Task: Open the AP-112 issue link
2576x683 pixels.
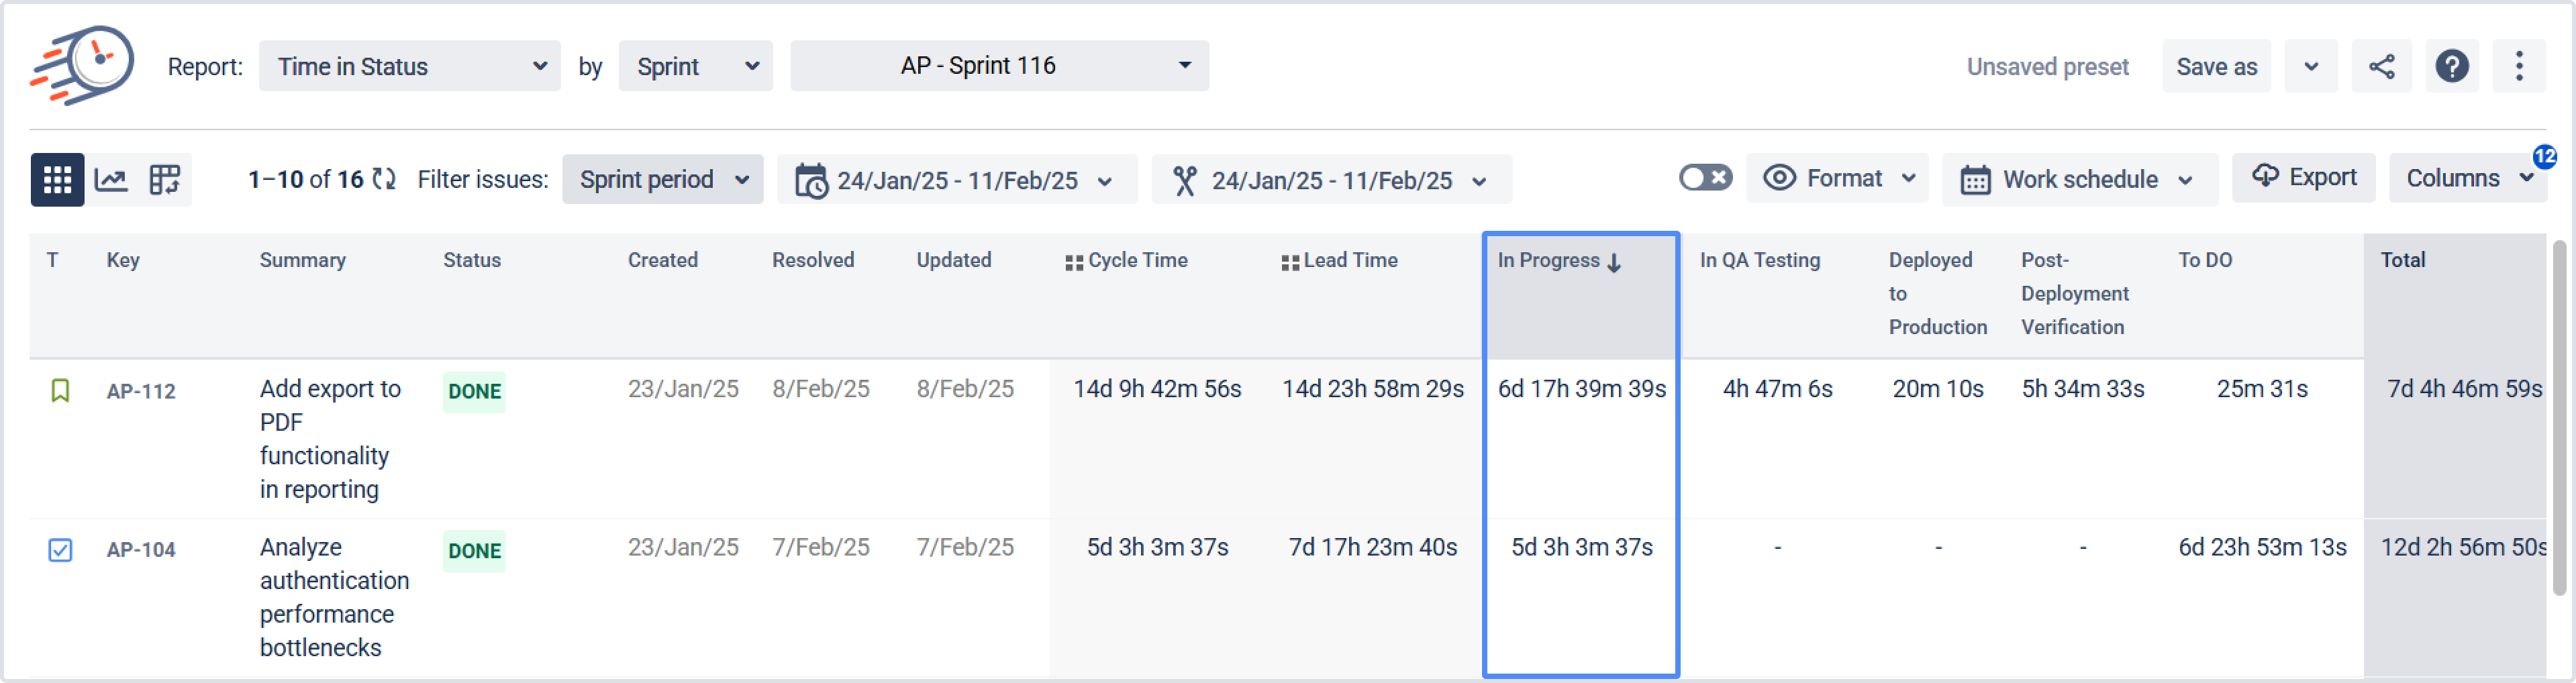Action: pyautogui.click(x=141, y=391)
